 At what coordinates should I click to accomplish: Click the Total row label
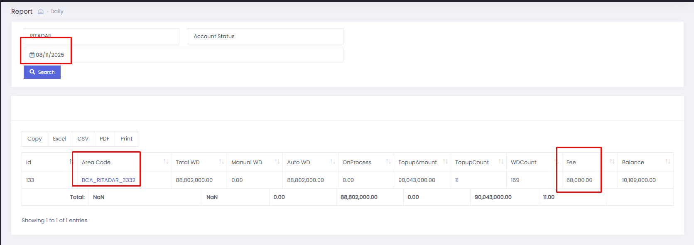(77, 197)
